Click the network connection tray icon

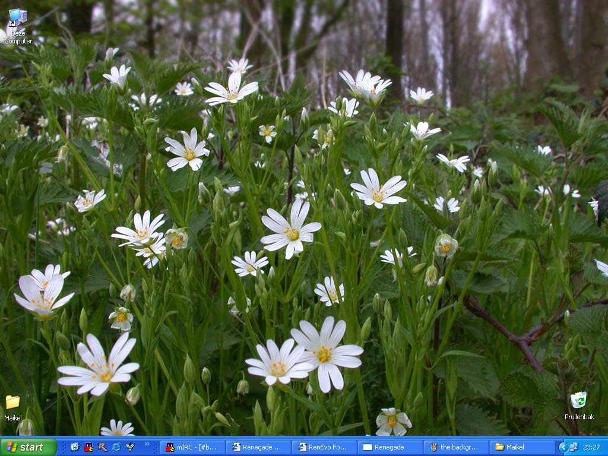coord(574,447)
